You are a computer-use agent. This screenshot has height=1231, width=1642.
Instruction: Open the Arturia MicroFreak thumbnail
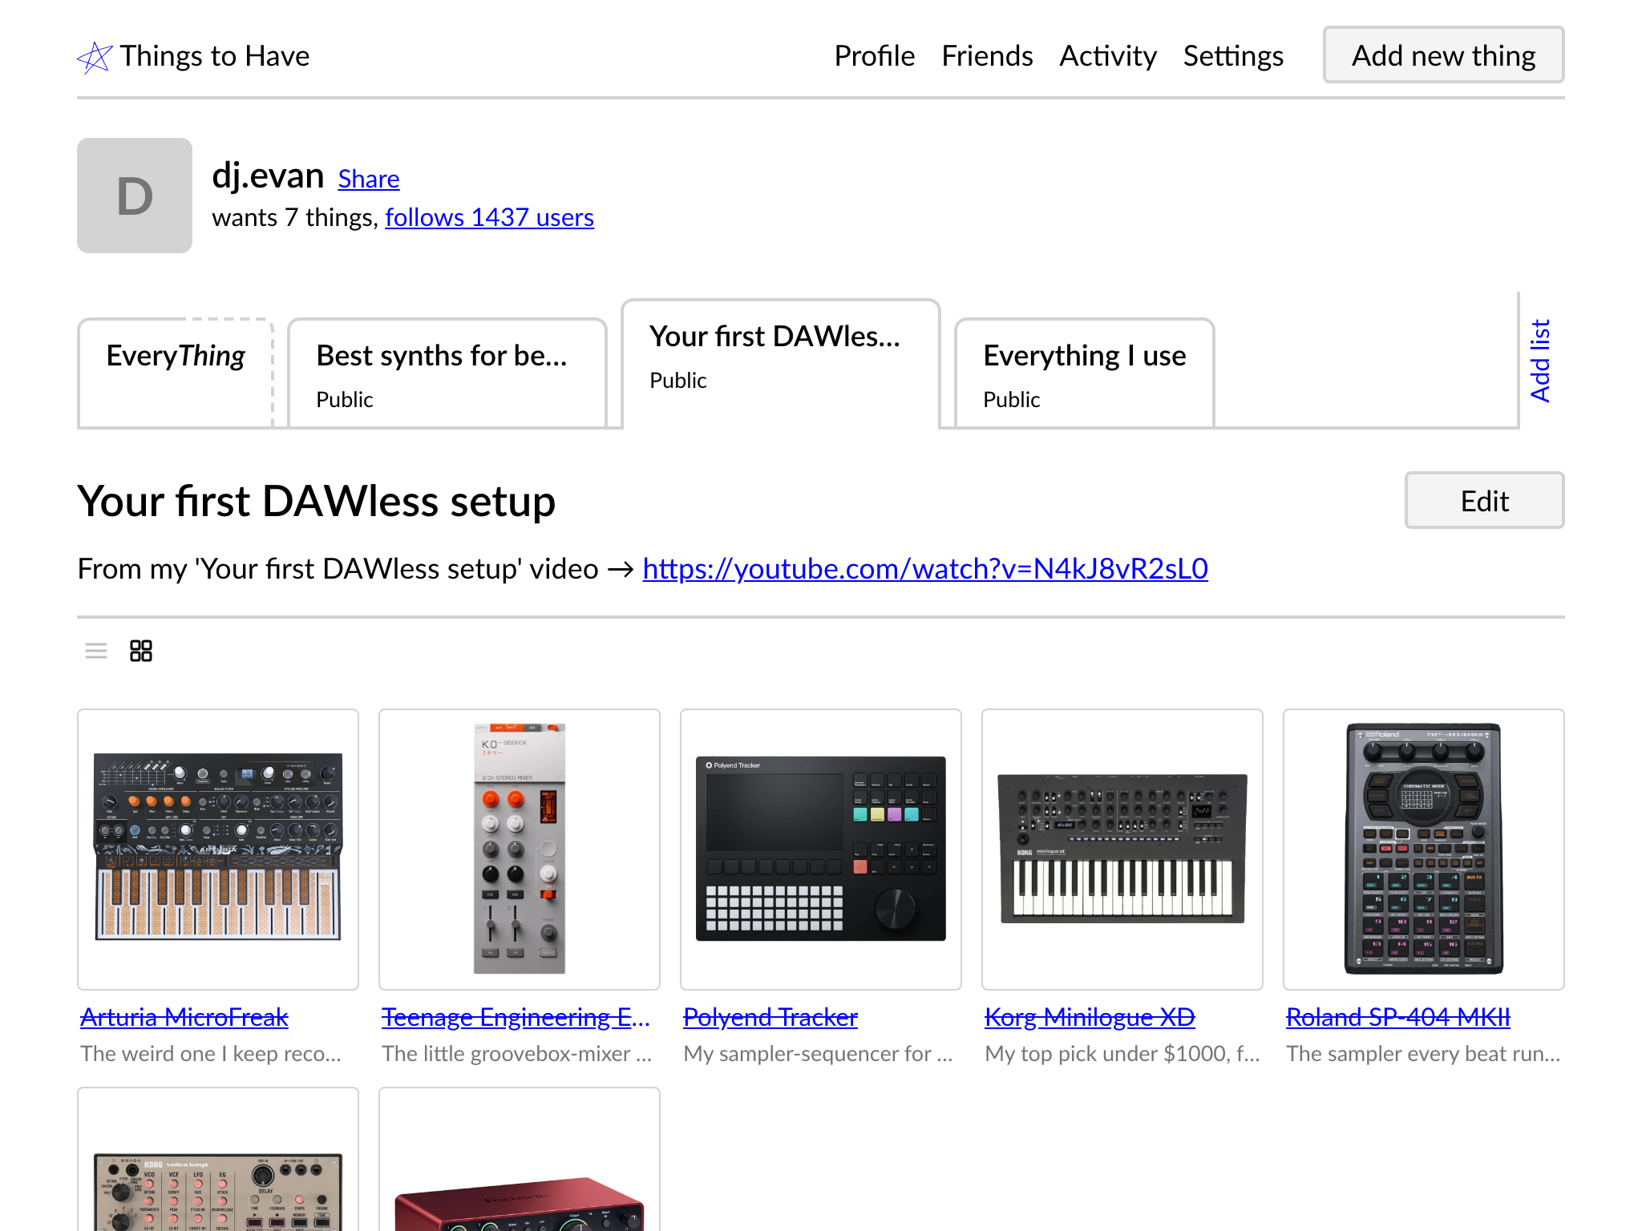(218, 850)
